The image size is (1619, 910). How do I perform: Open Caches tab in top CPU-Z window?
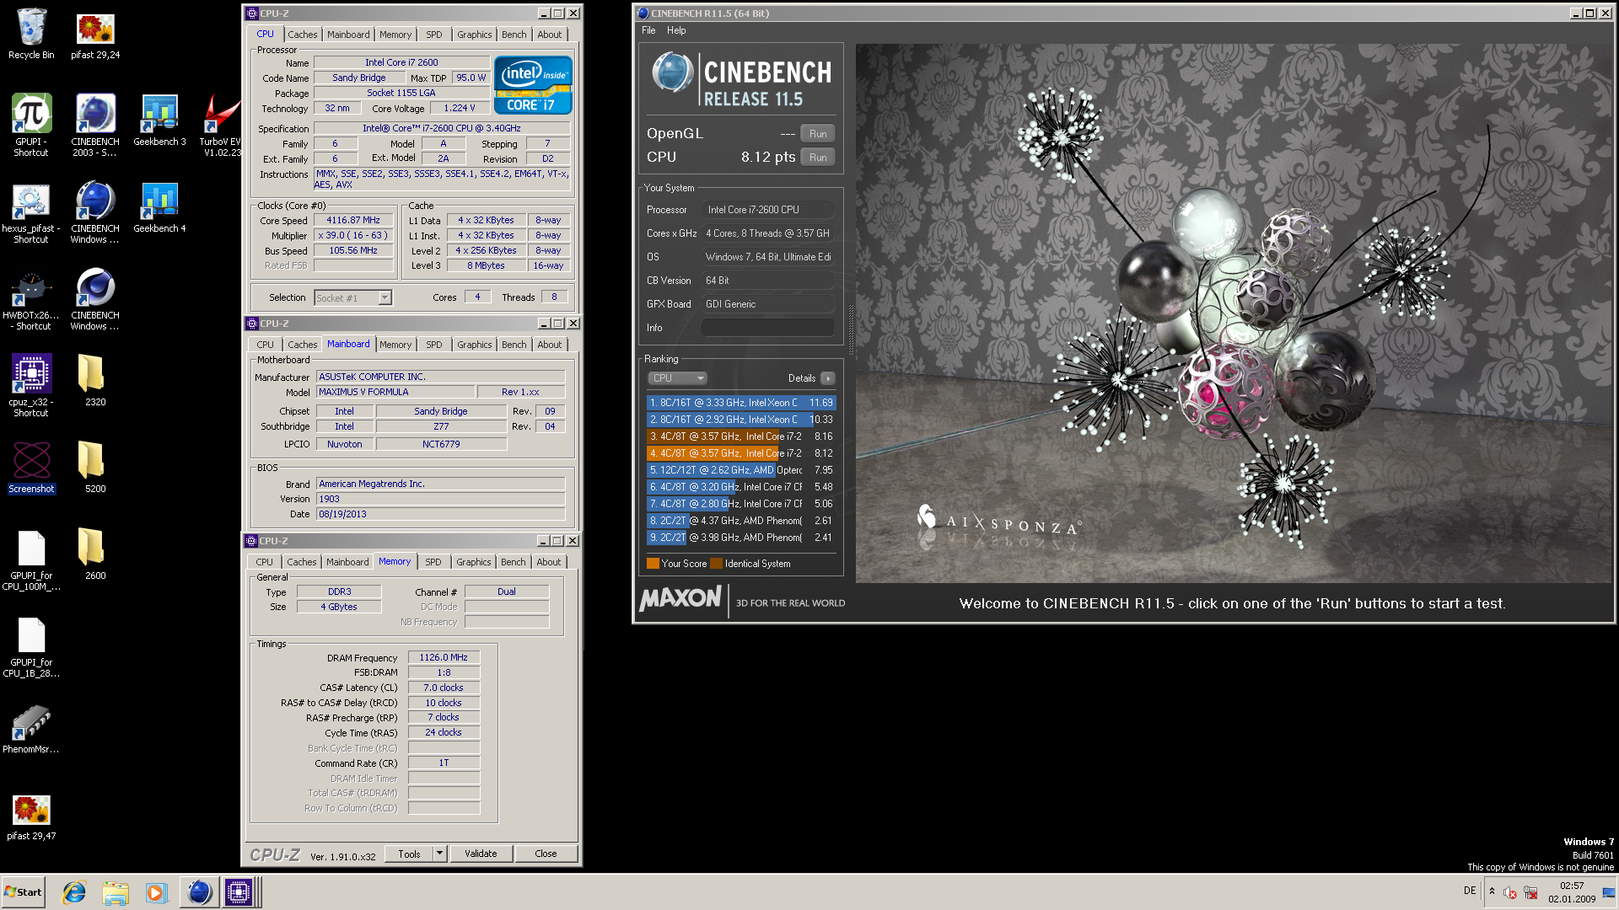point(302,35)
